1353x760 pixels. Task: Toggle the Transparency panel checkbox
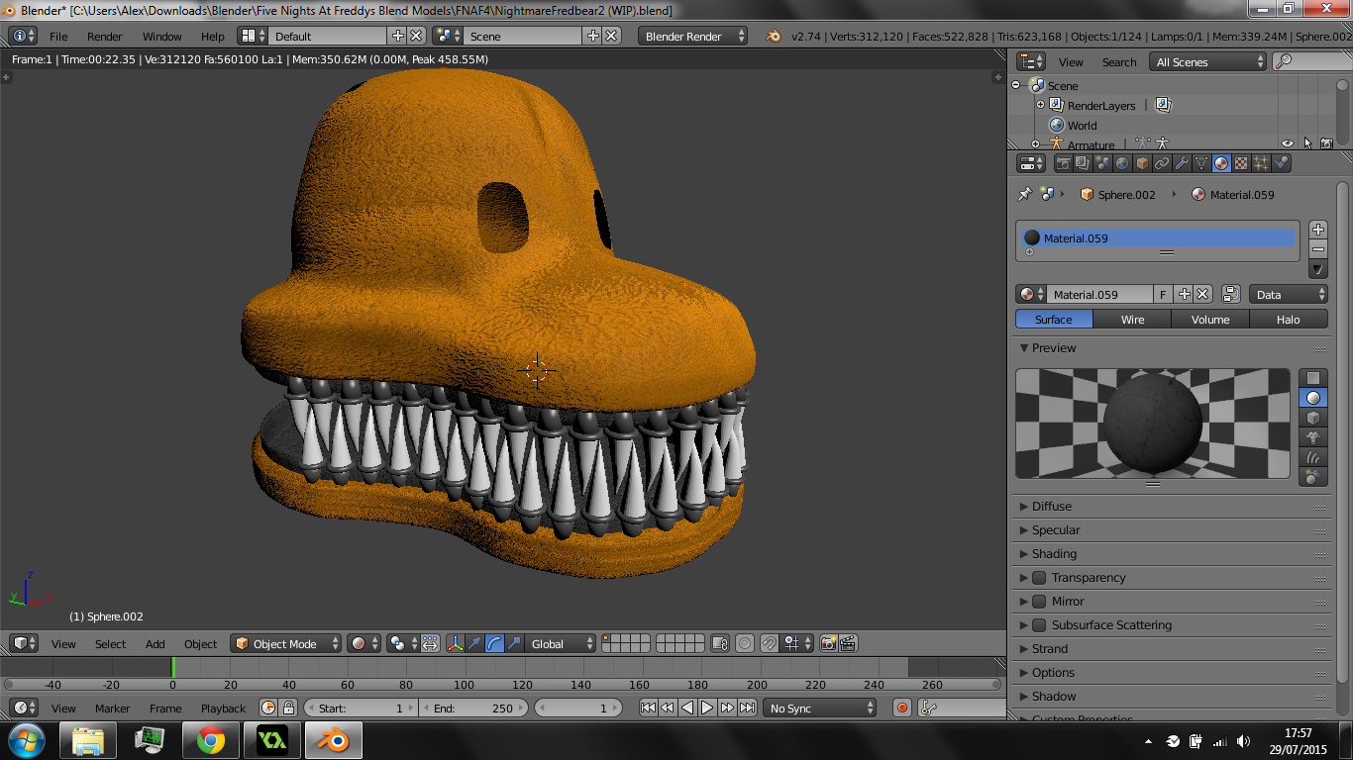click(x=1039, y=577)
